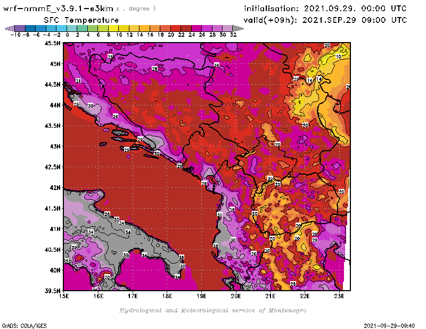The height and width of the screenshot is (329, 426).
Task: Click the '17E' longitude label
Action: point(133,296)
